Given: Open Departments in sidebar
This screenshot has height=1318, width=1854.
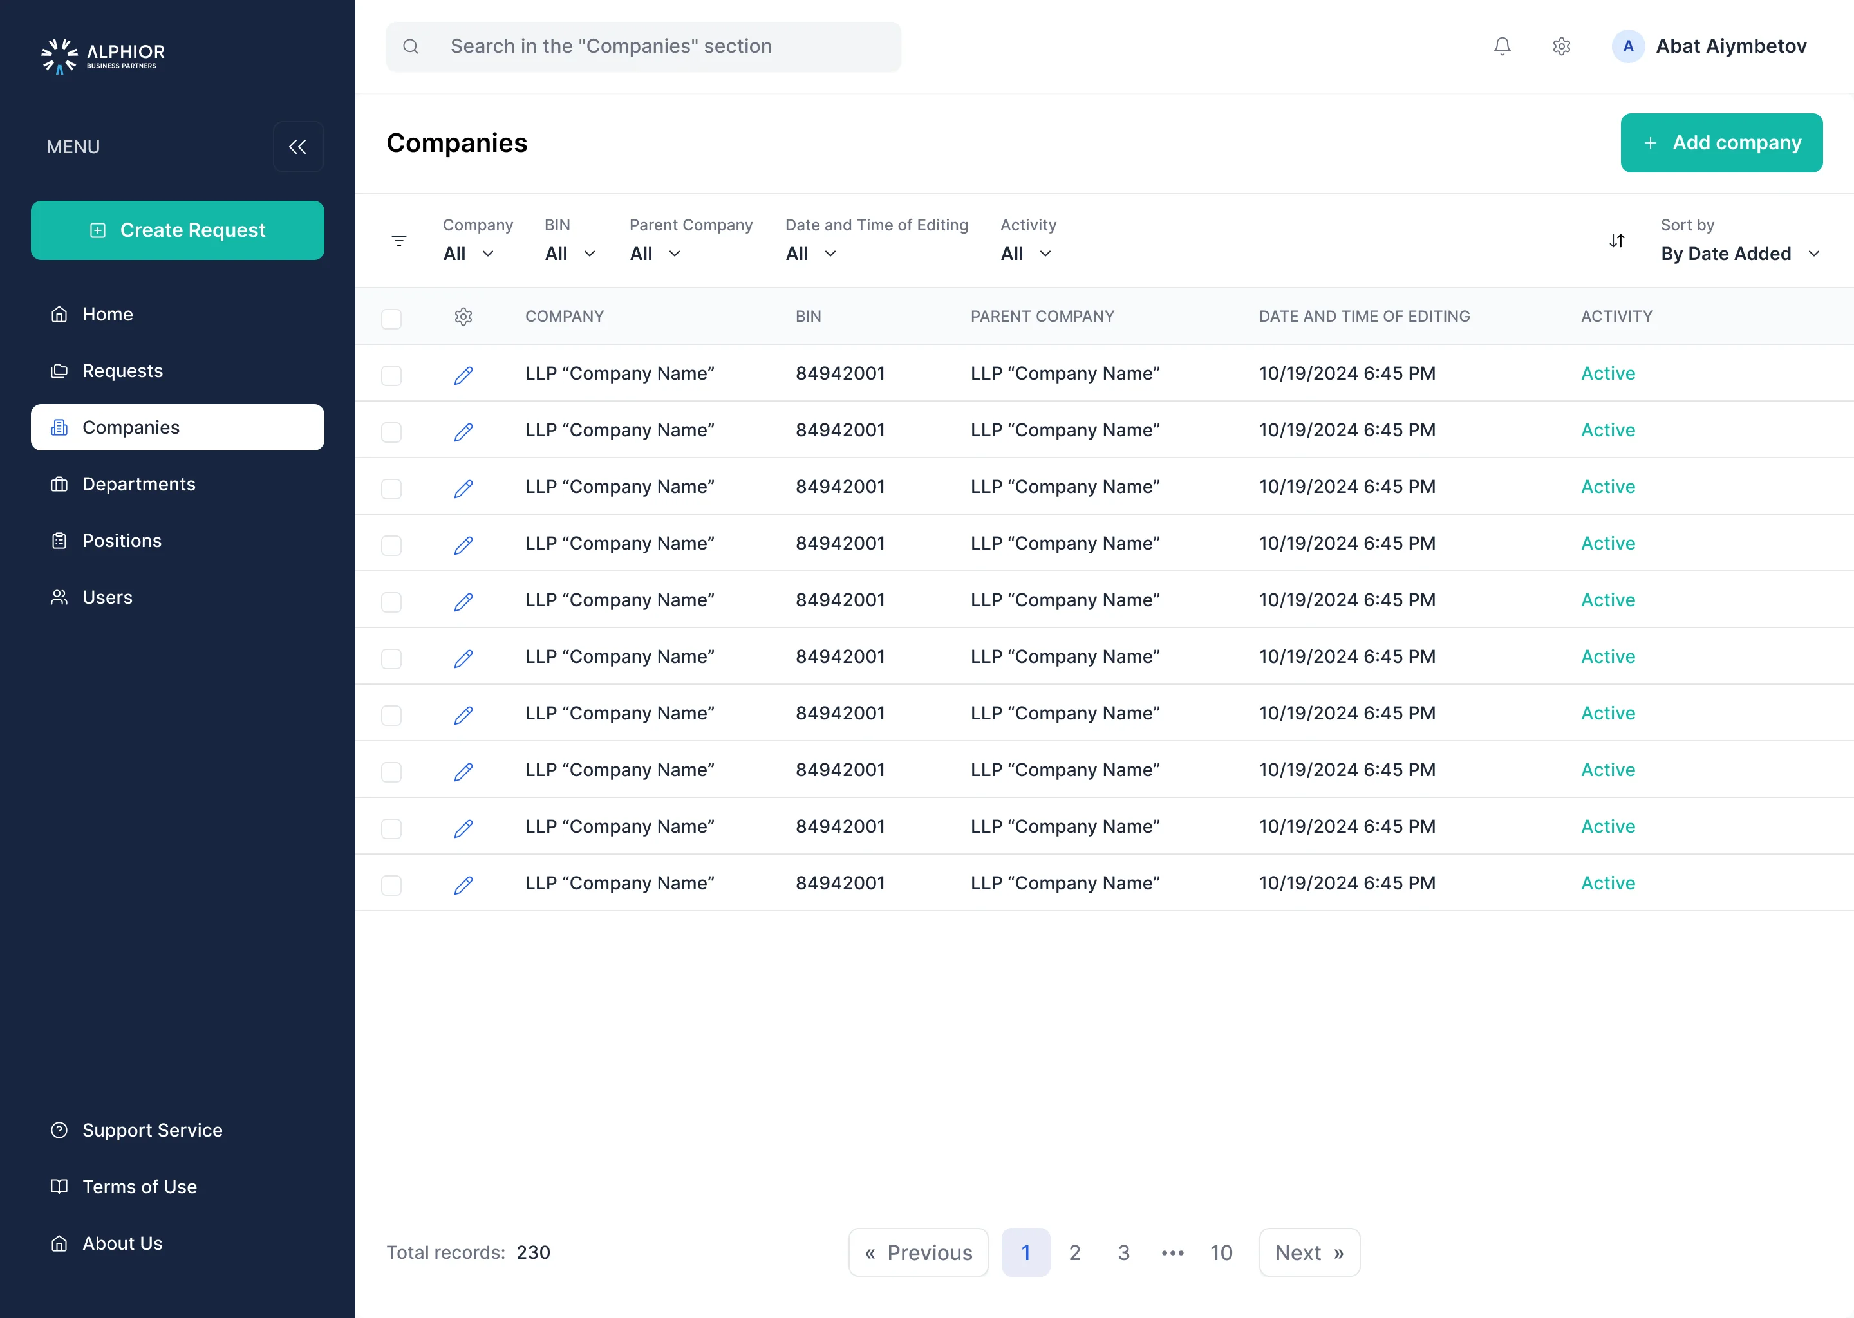Looking at the screenshot, I should click(x=177, y=484).
